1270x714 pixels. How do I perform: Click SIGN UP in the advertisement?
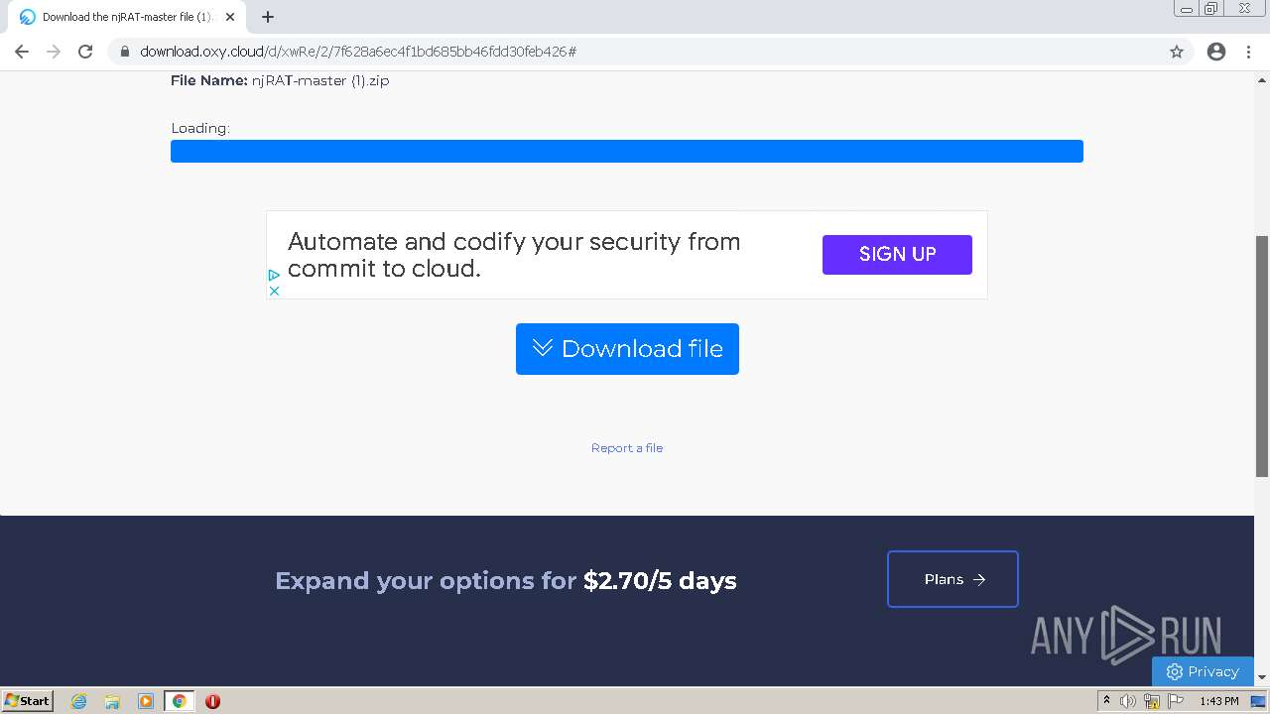click(x=897, y=254)
